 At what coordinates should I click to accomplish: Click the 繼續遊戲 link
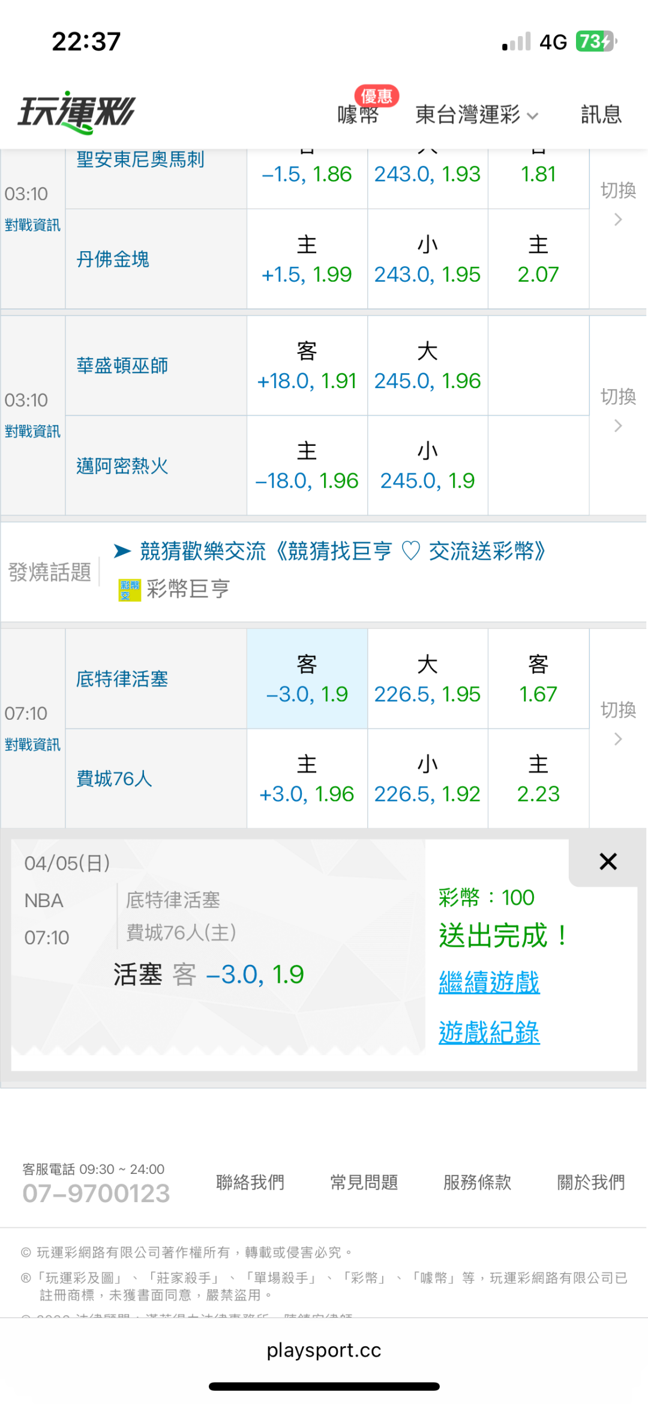[x=489, y=983]
